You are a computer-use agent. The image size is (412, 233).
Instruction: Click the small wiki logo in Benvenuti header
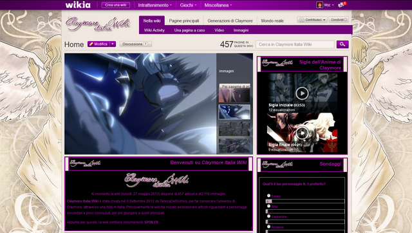(85, 163)
